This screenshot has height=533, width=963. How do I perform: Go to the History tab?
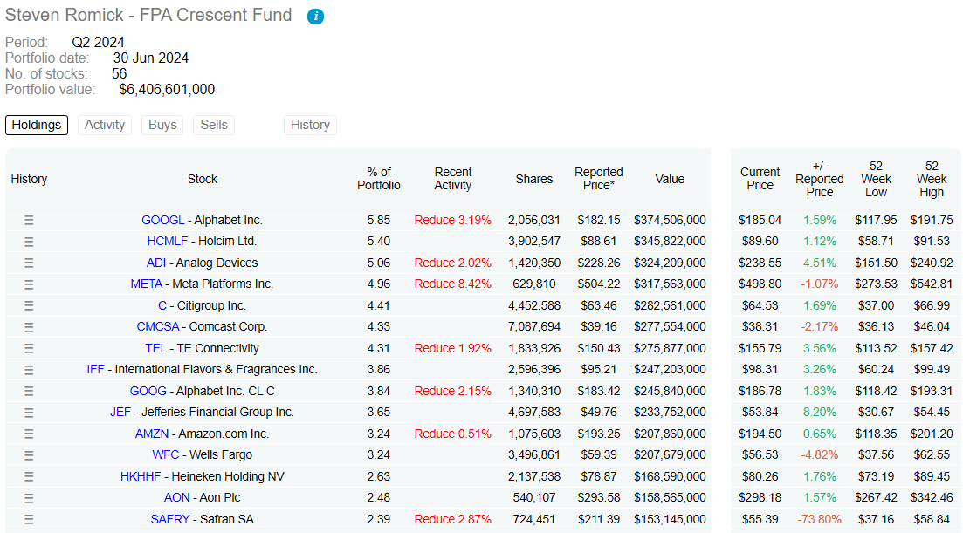[310, 125]
